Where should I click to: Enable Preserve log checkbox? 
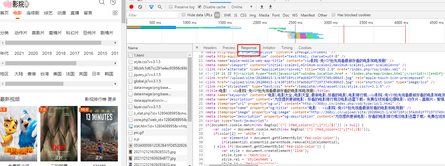[171, 7]
